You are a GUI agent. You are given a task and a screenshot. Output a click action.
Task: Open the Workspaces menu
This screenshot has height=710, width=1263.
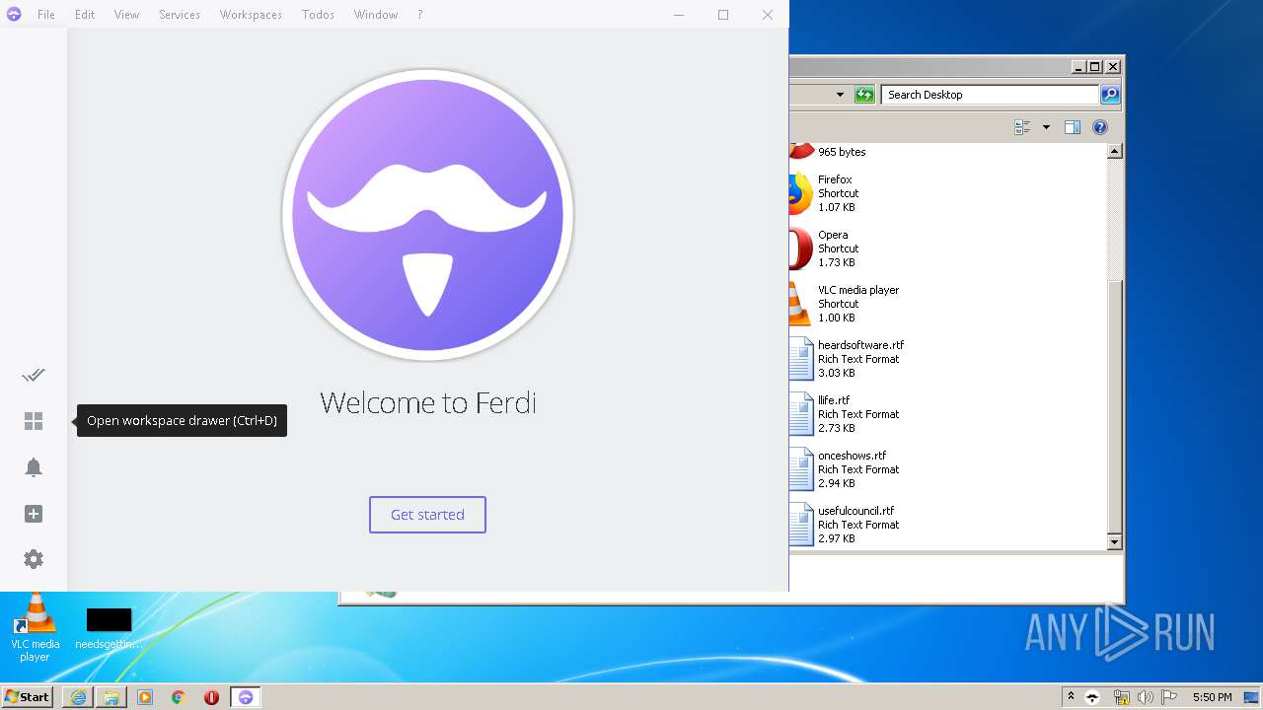click(x=251, y=15)
